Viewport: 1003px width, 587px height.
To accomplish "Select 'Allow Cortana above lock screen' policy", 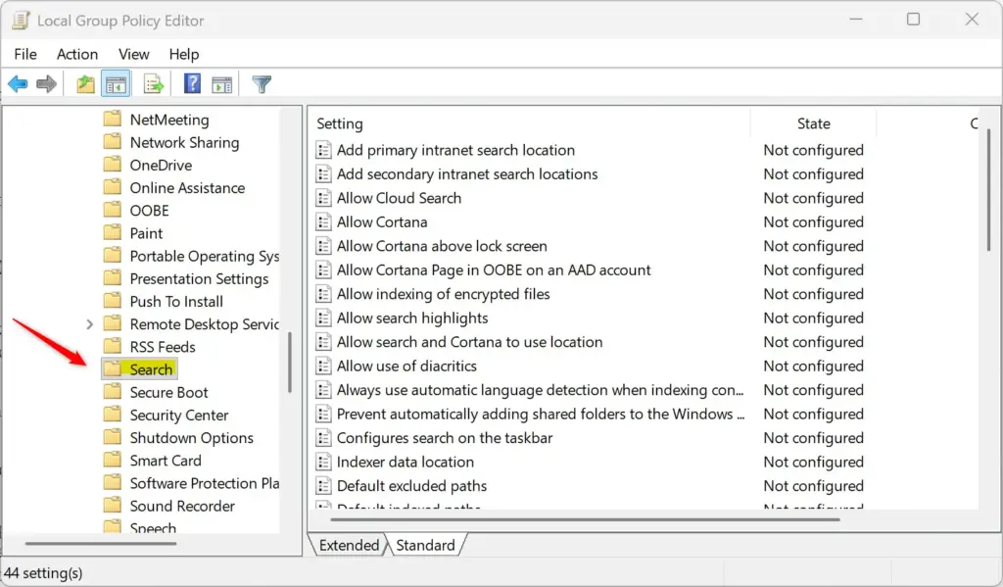I will click(x=442, y=246).
